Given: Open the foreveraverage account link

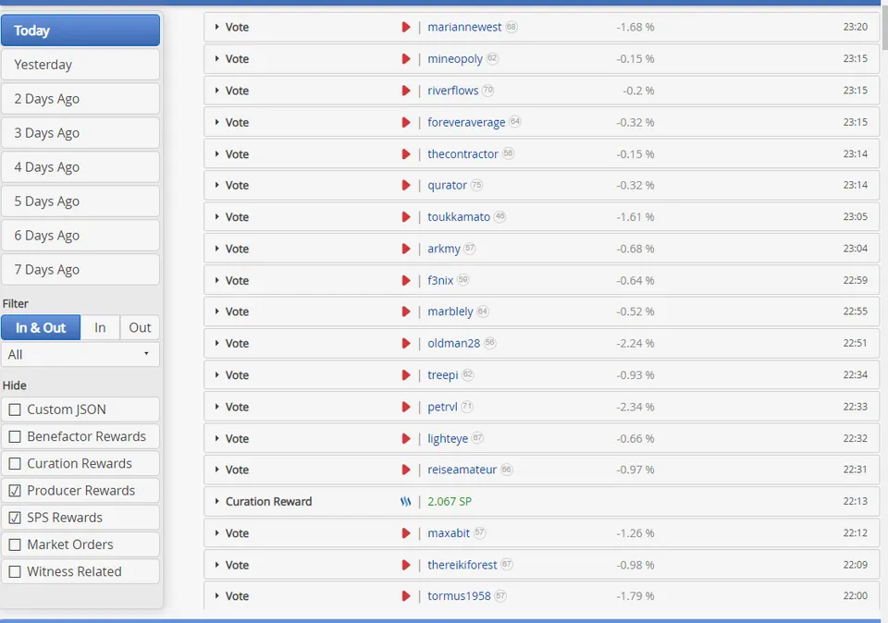Looking at the screenshot, I should coord(466,122).
